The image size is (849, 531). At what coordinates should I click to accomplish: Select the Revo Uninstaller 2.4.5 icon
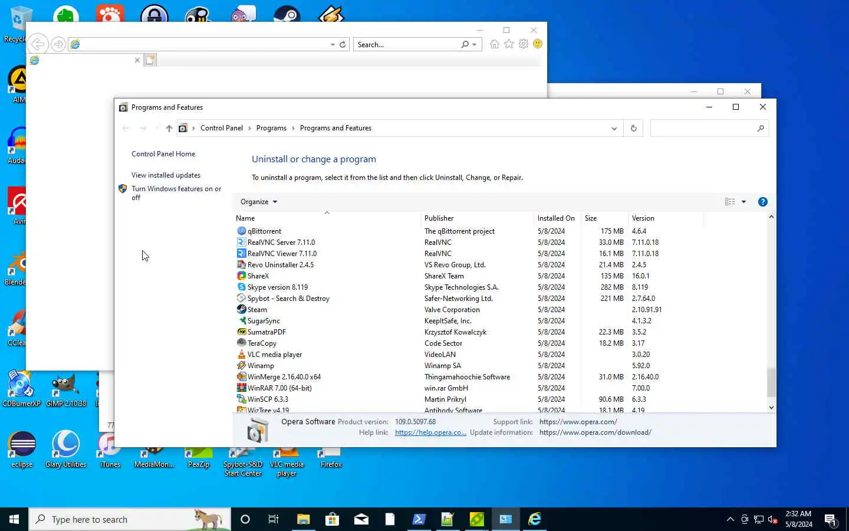(x=241, y=265)
